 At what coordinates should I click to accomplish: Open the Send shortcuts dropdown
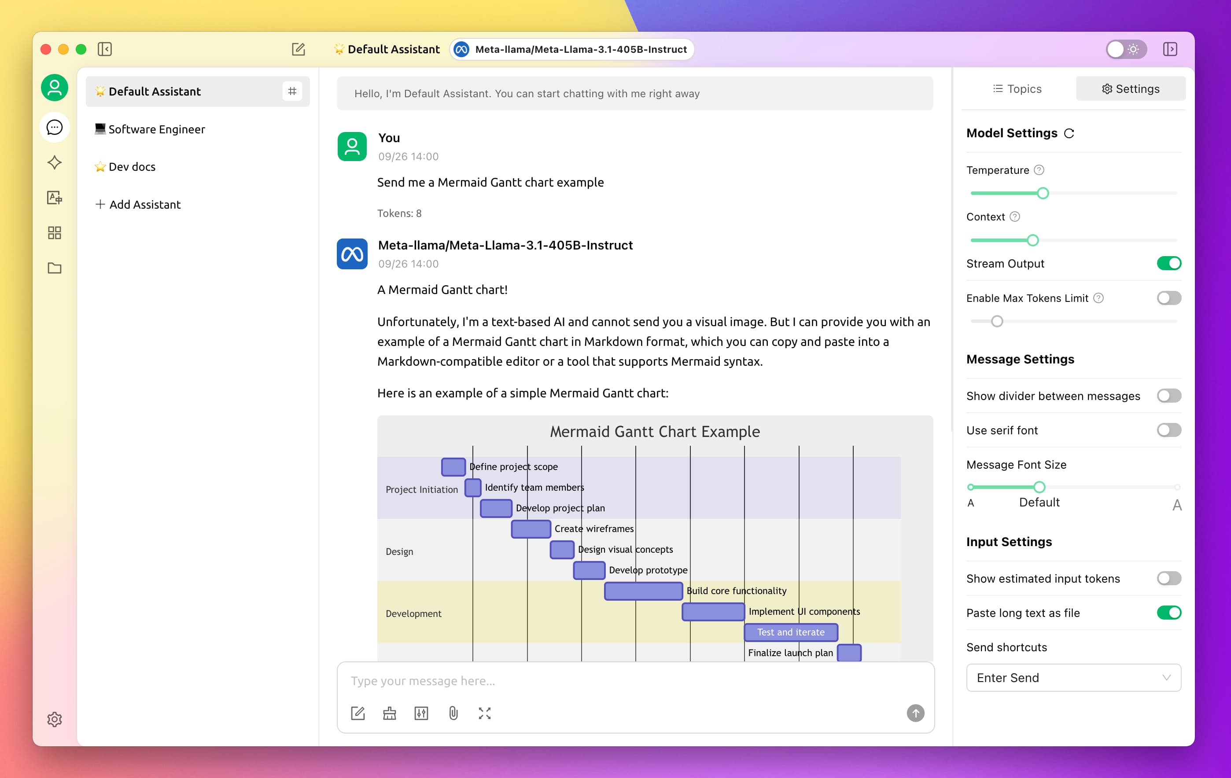pos(1073,678)
